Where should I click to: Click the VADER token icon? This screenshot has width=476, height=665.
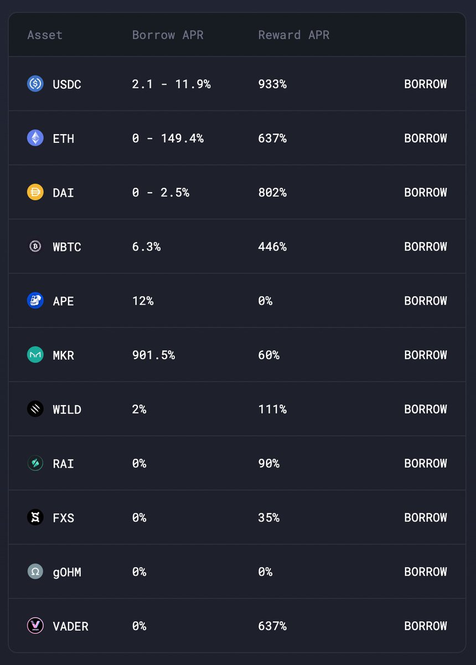tap(35, 626)
